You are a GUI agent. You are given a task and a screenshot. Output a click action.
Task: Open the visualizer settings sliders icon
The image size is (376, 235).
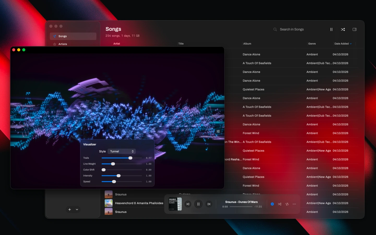click(218, 131)
